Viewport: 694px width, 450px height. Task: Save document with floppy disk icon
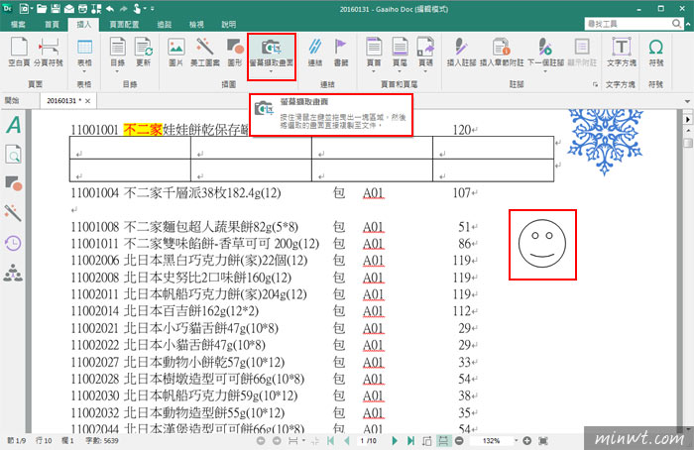pos(56,8)
